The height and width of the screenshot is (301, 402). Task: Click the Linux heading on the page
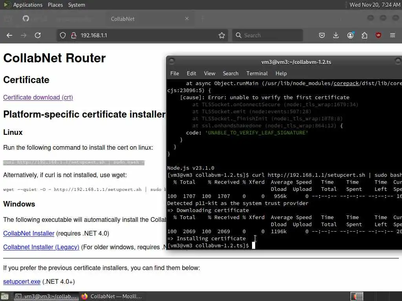tap(13, 132)
